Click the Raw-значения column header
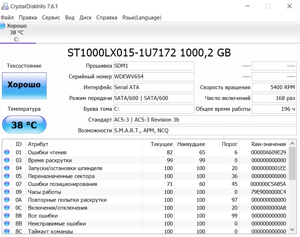This screenshot has width=300, height=237. (264, 144)
